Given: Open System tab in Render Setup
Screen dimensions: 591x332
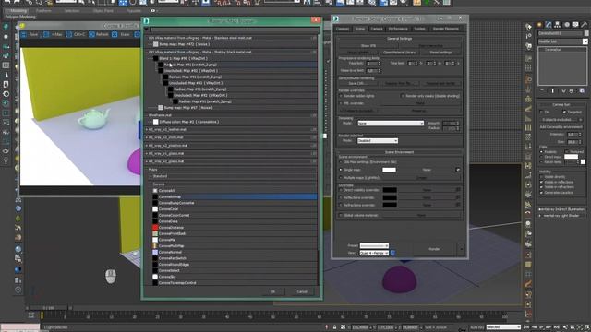Looking at the screenshot, I should pyautogui.click(x=419, y=29).
